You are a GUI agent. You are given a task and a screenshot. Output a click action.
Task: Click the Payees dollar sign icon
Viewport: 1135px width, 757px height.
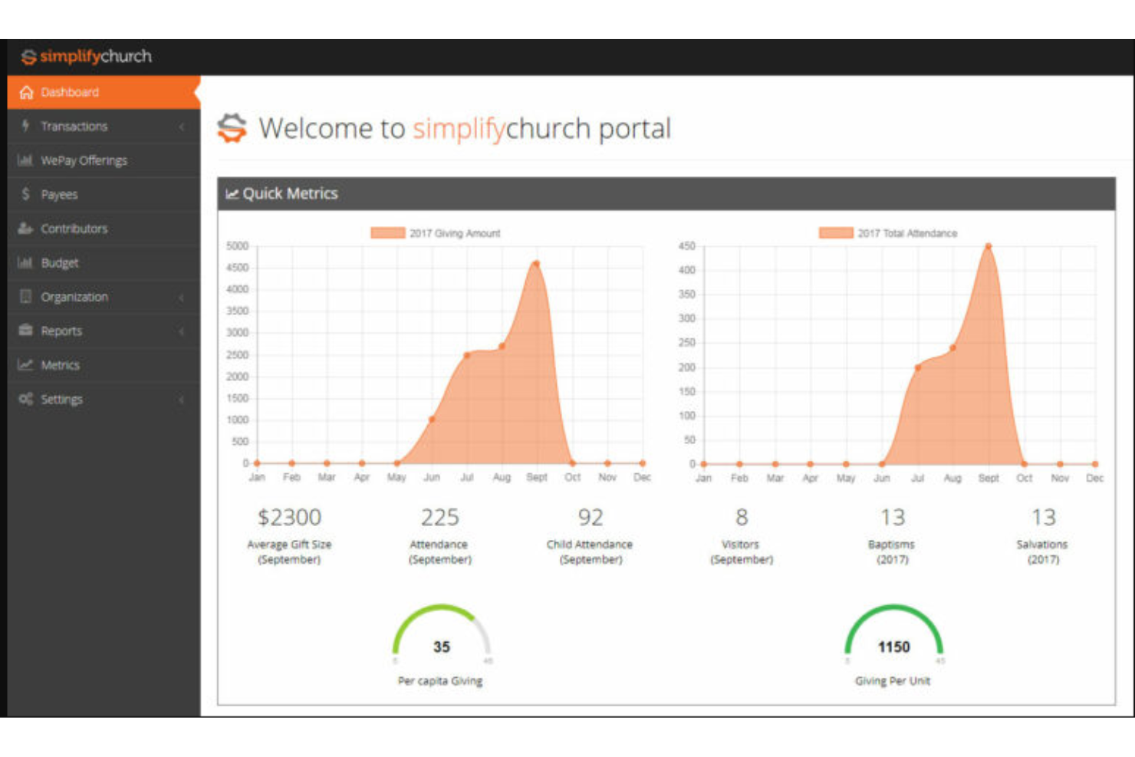(25, 194)
